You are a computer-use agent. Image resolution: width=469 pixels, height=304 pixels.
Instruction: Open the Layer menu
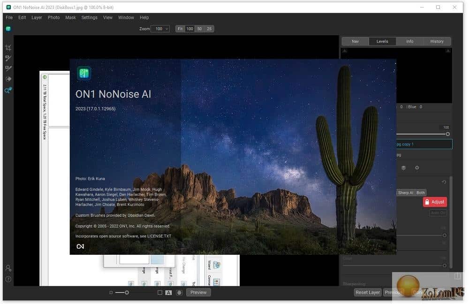37,18
